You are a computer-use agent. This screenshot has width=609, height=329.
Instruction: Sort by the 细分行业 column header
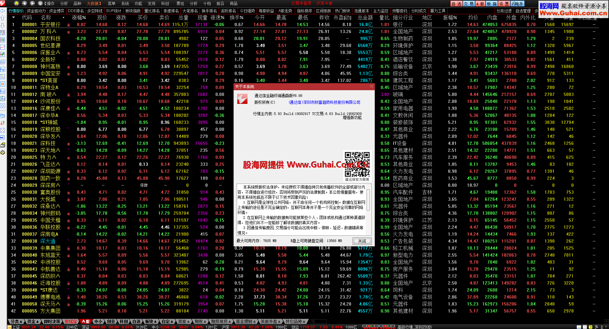coord(403,17)
